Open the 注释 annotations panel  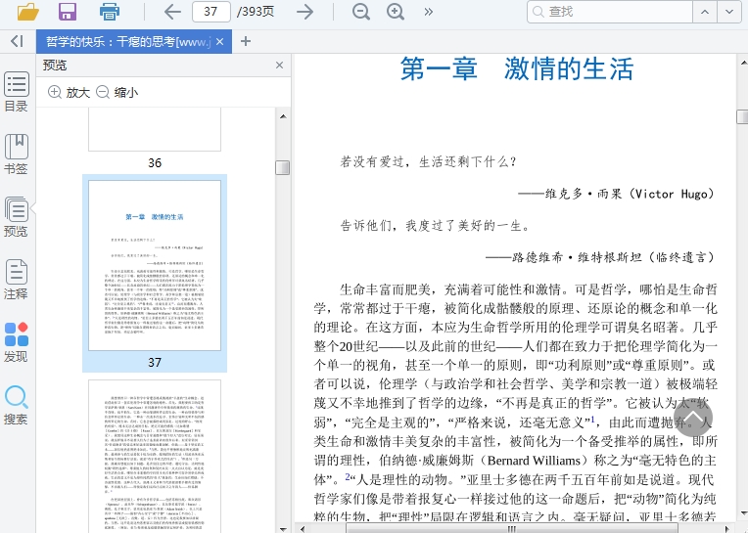pyautogui.click(x=17, y=279)
